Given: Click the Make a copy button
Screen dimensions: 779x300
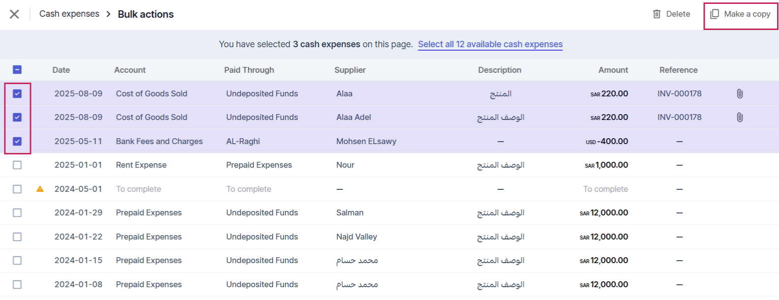Looking at the screenshot, I should (741, 14).
